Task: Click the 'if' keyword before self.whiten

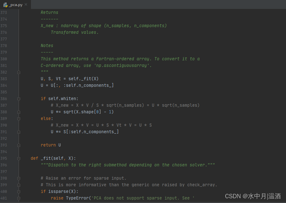Action: click(x=43, y=99)
